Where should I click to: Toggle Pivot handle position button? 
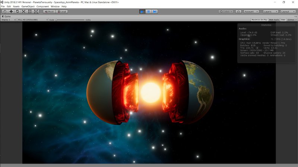(x=49, y=12)
